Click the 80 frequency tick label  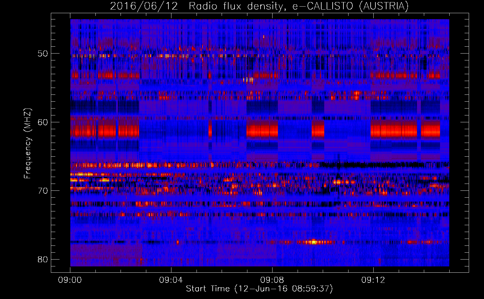pyautogui.click(x=43, y=259)
